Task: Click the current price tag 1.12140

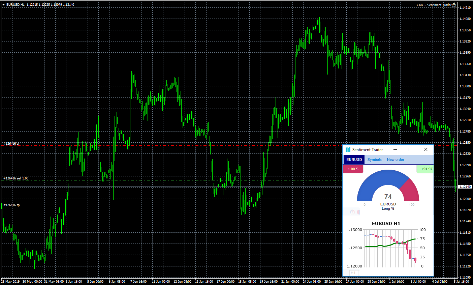Action: (465, 187)
